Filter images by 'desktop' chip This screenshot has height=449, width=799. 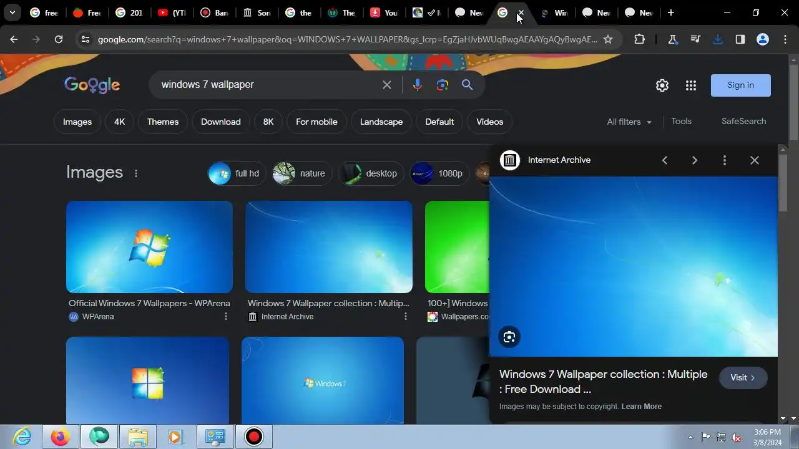point(371,173)
